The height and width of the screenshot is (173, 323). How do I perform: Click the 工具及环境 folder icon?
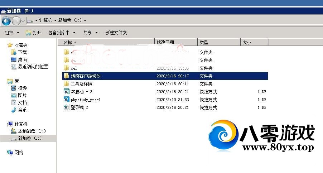coord(66,83)
